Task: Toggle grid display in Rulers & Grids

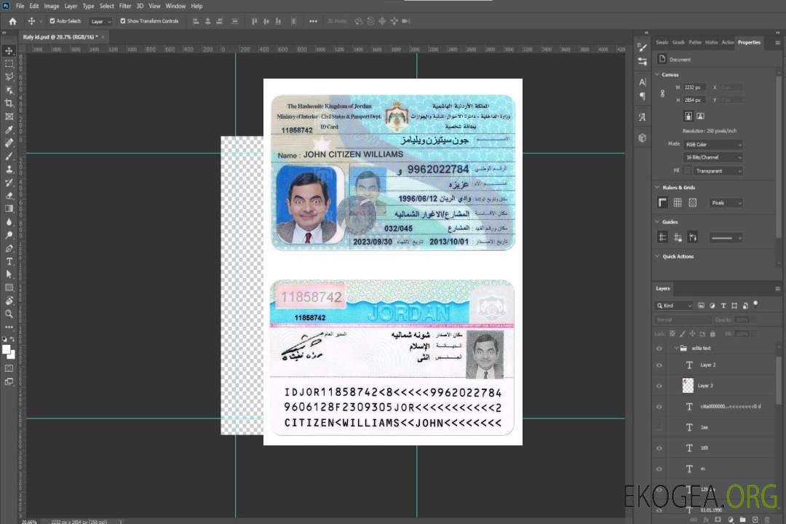Action: tap(678, 202)
